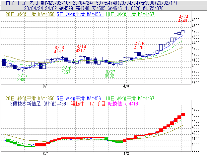
Task: Click the 3段抜き新値足 (終値)=4561 label
Action: (39, 103)
